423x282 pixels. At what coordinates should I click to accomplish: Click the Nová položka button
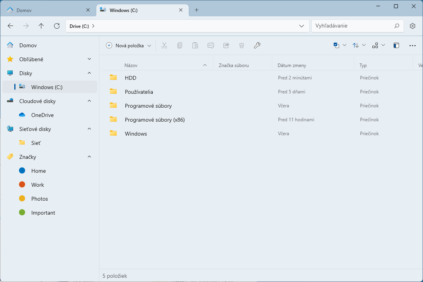point(129,45)
